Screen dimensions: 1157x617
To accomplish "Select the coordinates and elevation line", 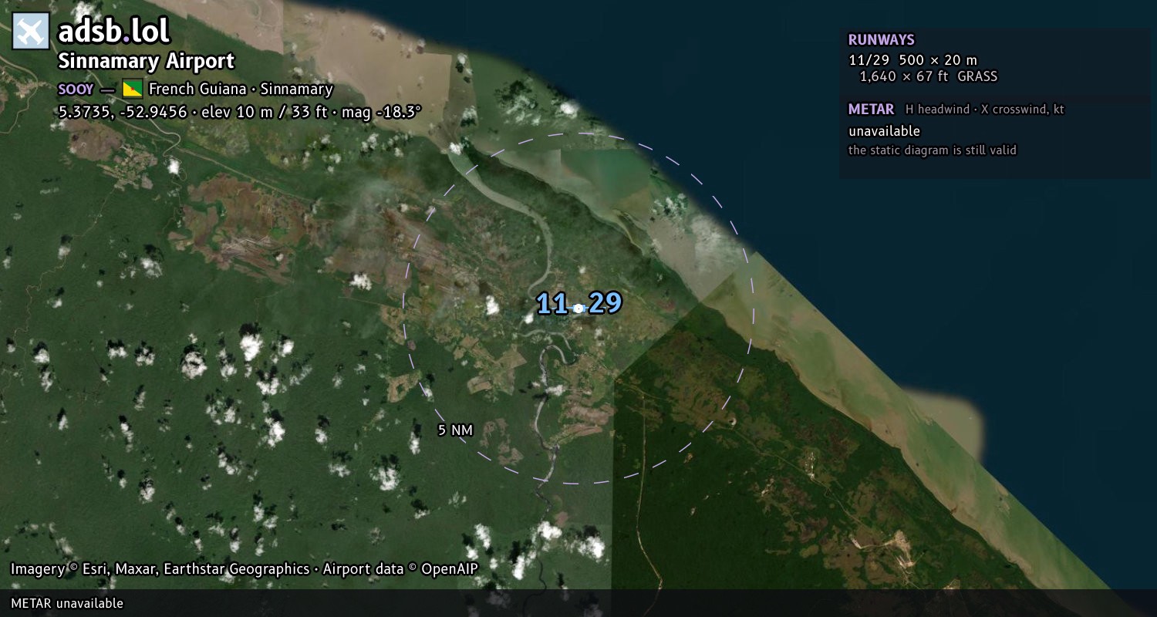I will click(240, 112).
